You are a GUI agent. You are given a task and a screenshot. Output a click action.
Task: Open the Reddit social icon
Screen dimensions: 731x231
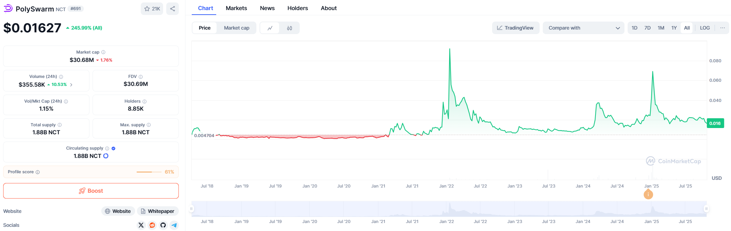point(152,225)
